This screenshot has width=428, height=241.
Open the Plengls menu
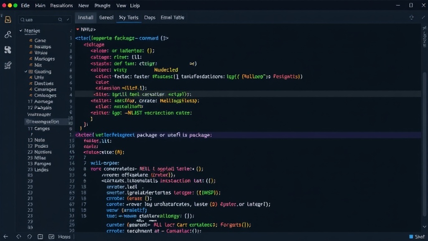(102, 5)
